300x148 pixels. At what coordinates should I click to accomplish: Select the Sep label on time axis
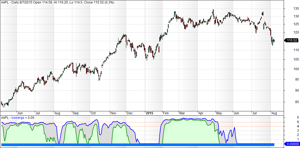pos(76,113)
